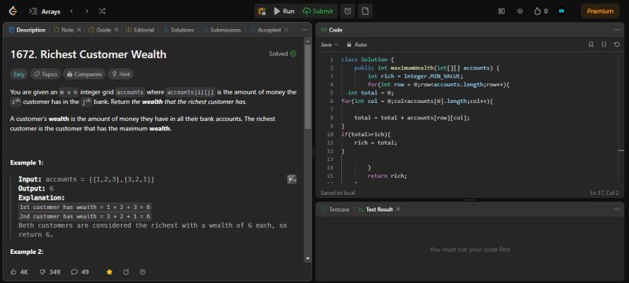Dislike the problem with thumbs down
Image resolution: width=629 pixels, height=283 pixels.
[x=50, y=272]
